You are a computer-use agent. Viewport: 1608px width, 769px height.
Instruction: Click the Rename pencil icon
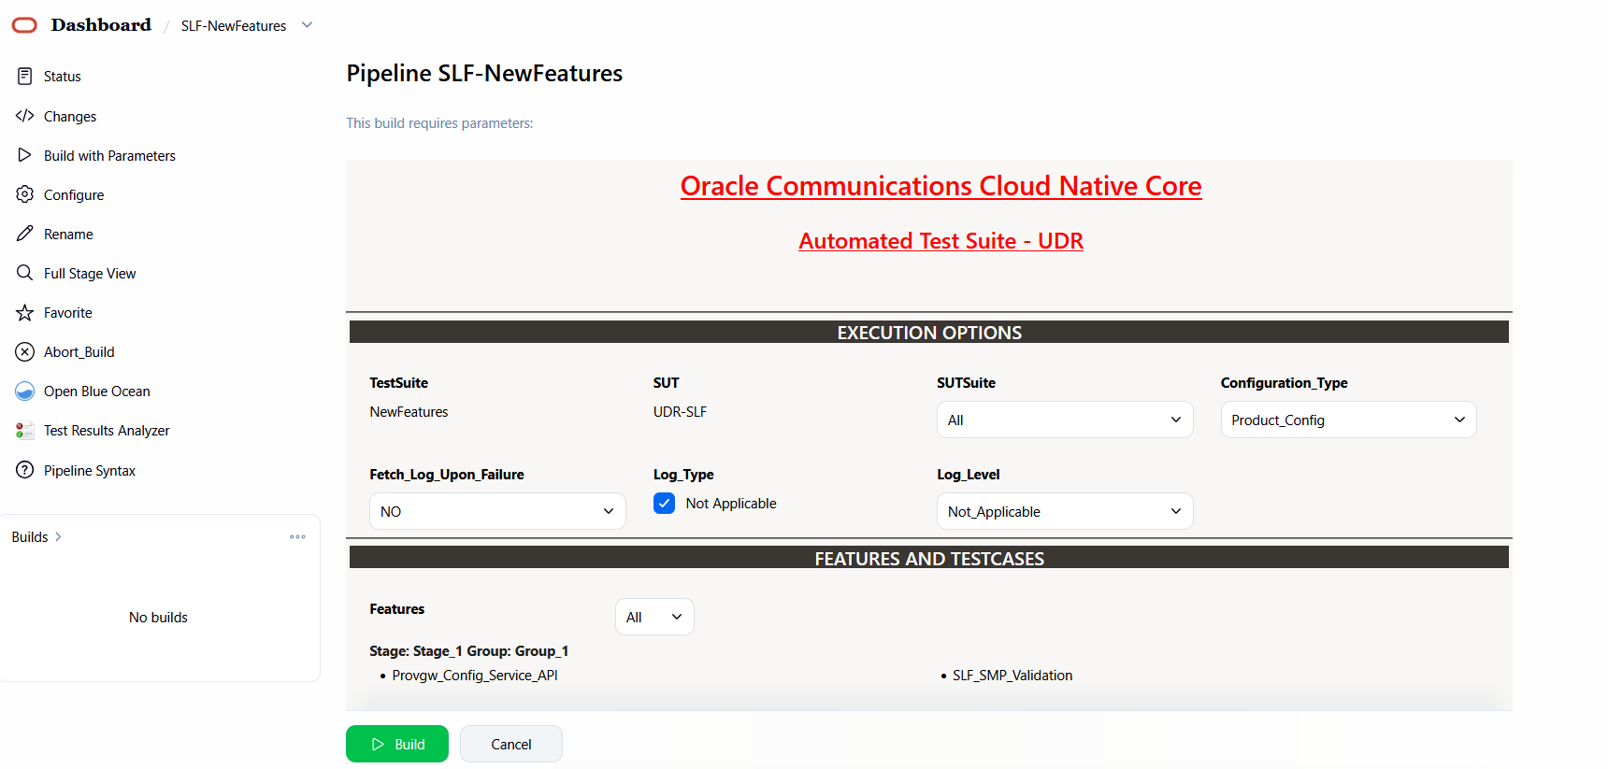(x=25, y=234)
